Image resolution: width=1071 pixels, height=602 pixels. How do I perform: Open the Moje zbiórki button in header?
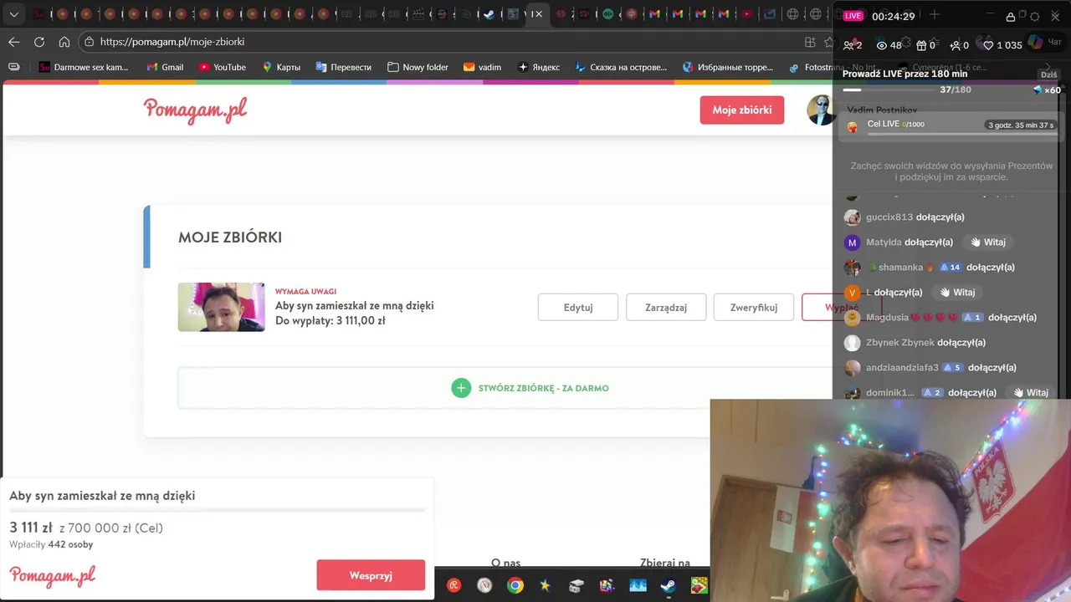[x=741, y=110]
